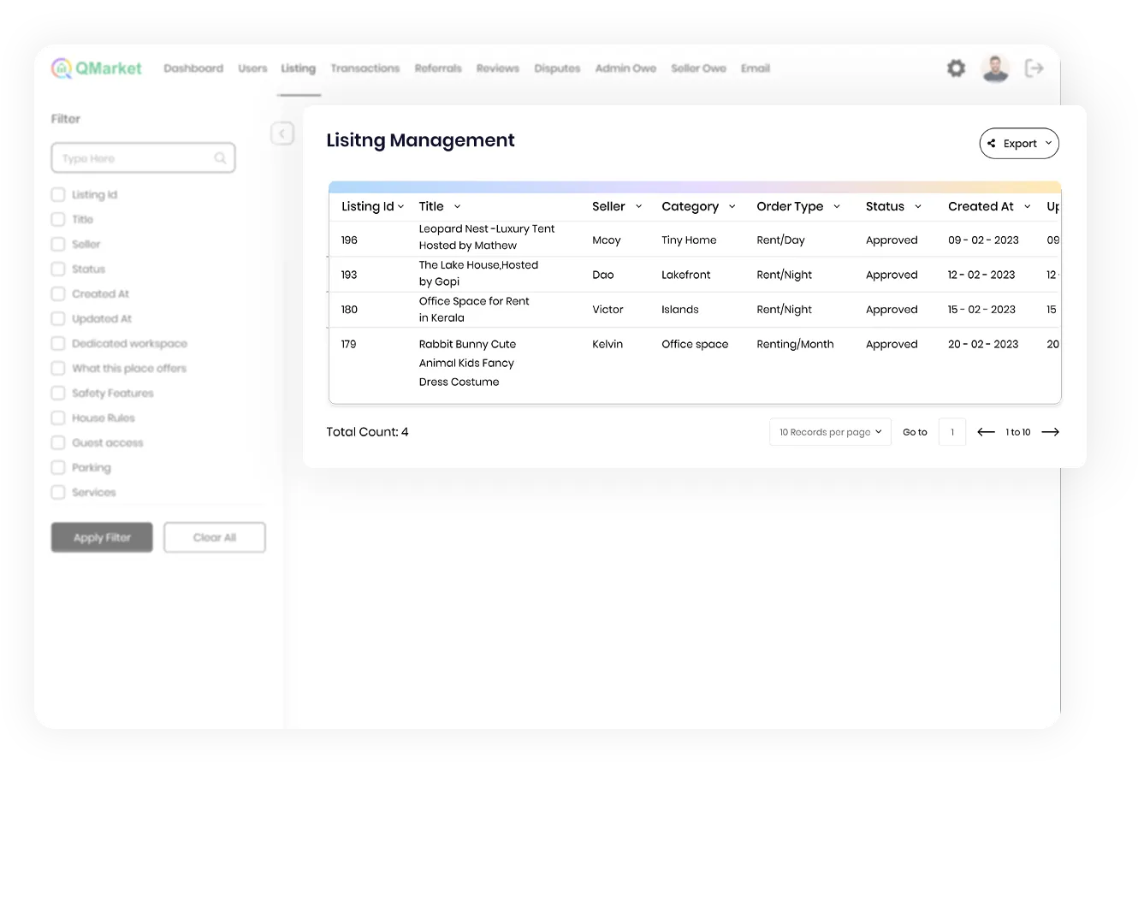Tick the Parking filter checkbox
This screenshot has height=924, width=1138.
click(58, 467)
